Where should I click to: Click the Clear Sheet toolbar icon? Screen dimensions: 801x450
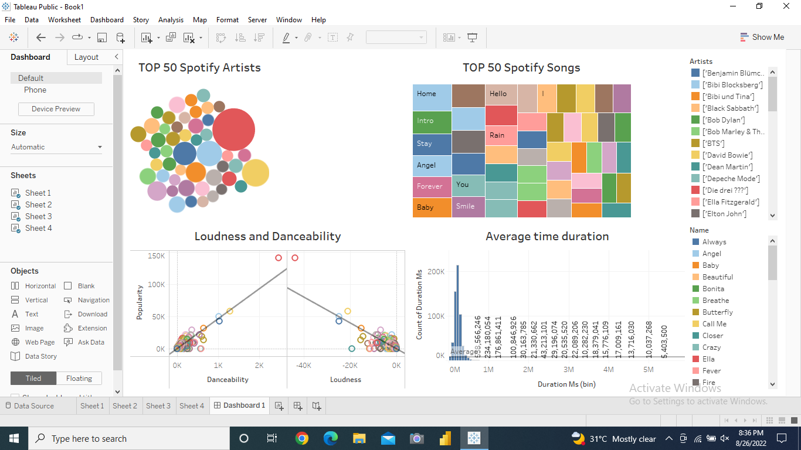188,37
